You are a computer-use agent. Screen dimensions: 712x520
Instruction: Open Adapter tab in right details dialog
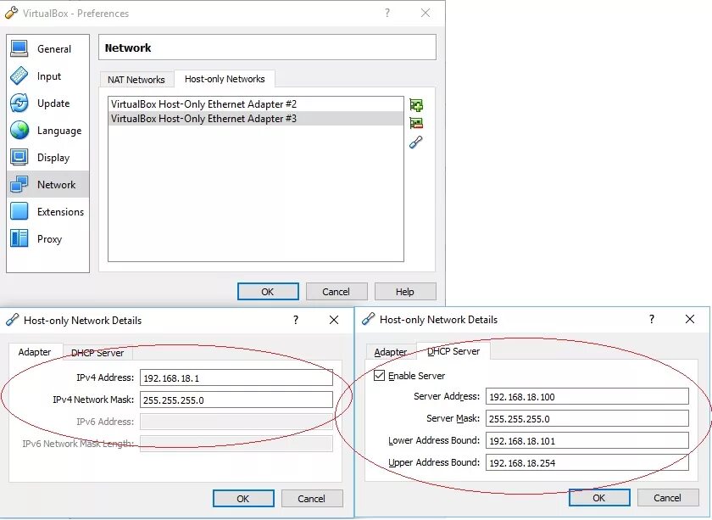(x=391, y=352)
